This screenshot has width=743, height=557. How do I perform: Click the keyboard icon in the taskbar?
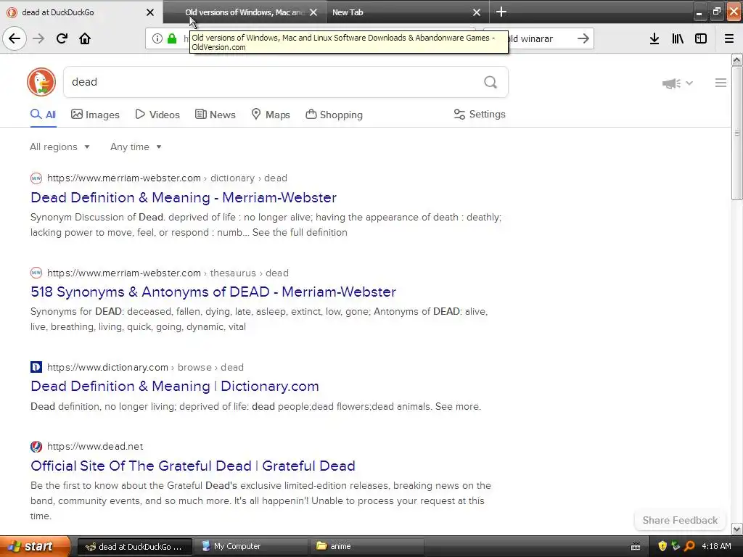click(x=636, y=547)
